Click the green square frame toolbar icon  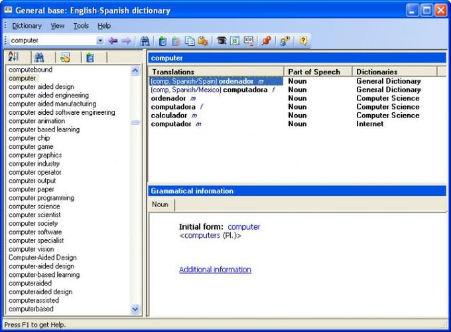(x=235, y=41)
